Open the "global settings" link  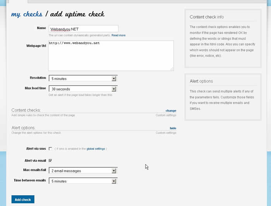tap(96, 149)
